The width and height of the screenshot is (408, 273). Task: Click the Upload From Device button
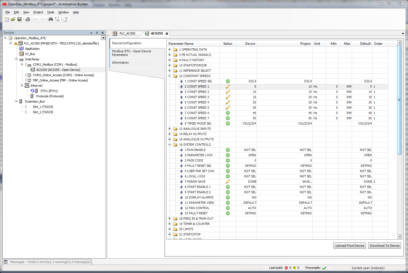coord(350,245)
